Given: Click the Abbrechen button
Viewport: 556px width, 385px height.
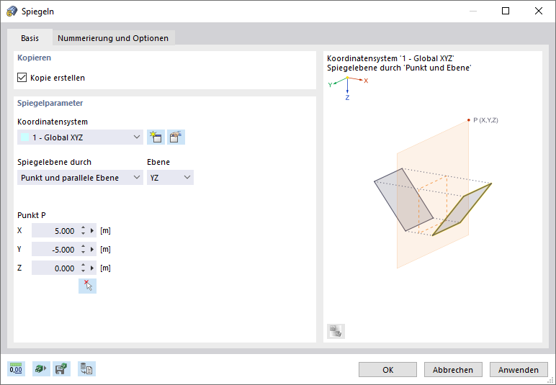Looking at the screenshot, I should pos(453,369).
